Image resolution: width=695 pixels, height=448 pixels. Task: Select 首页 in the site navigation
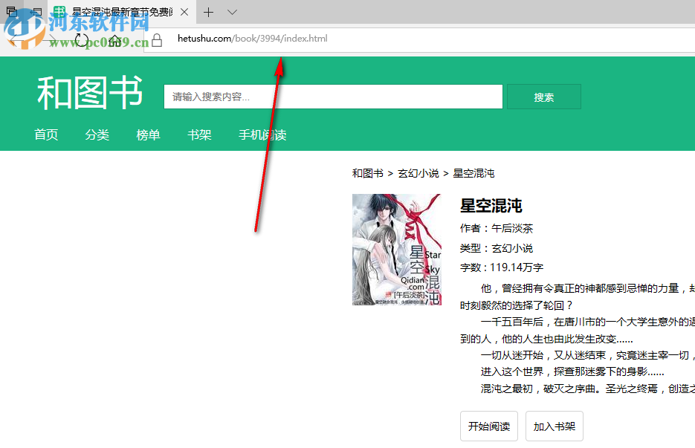[46, 135]
